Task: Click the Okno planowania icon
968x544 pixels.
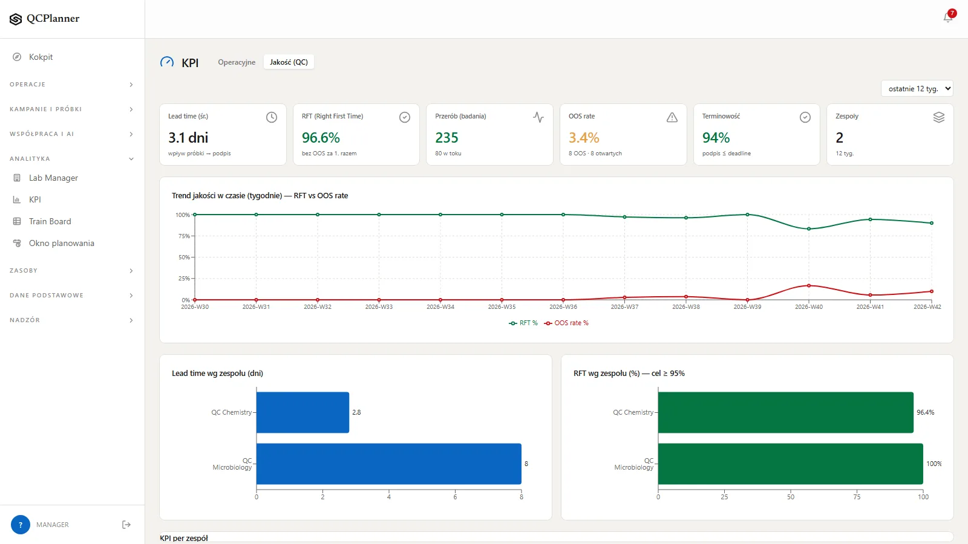Action: click(17, 243)
